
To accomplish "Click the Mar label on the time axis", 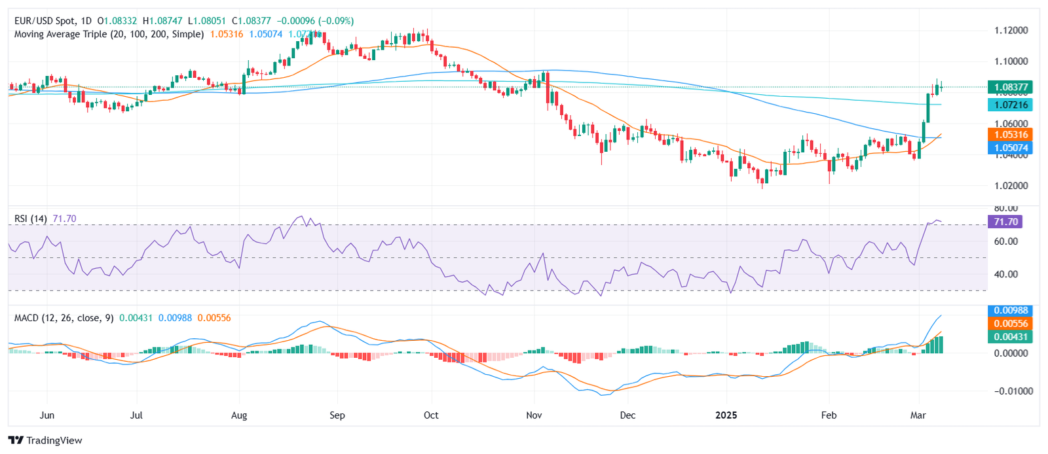I will [x=918, y=415].
